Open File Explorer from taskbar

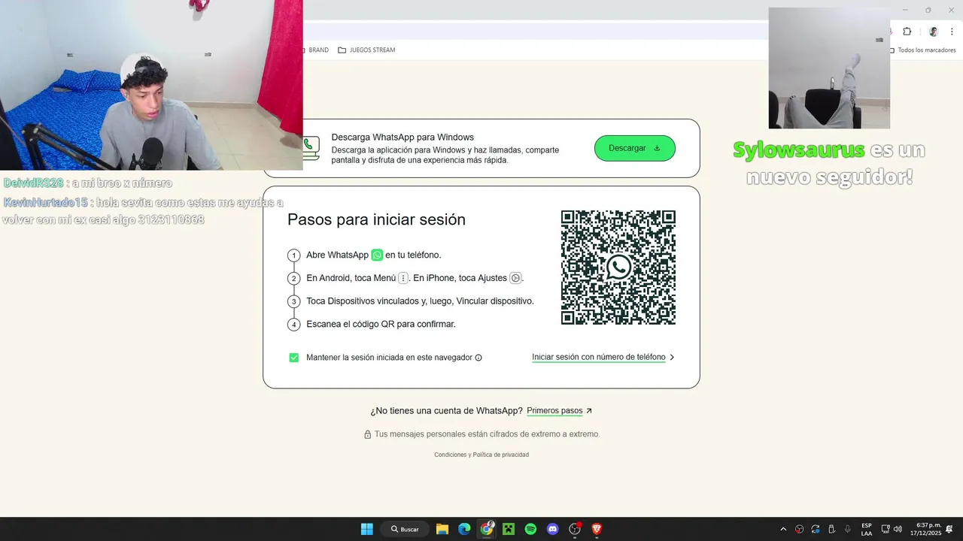pyautogui.click(x=442, y=529)
